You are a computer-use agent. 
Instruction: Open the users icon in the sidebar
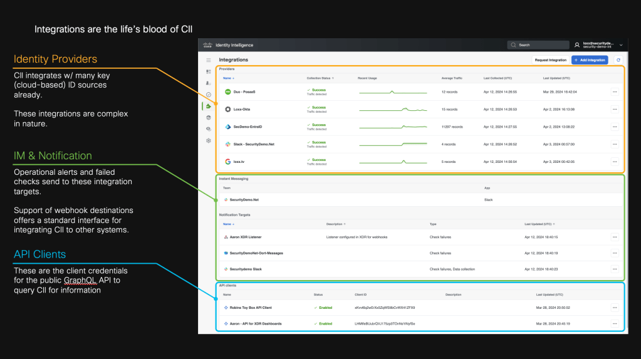click(x=209, y=83)
